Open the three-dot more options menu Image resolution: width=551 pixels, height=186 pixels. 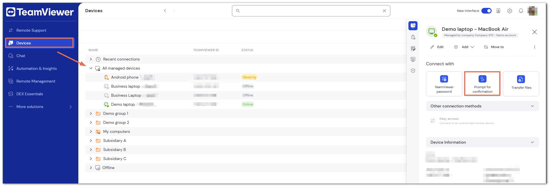(x=534, y=47)
